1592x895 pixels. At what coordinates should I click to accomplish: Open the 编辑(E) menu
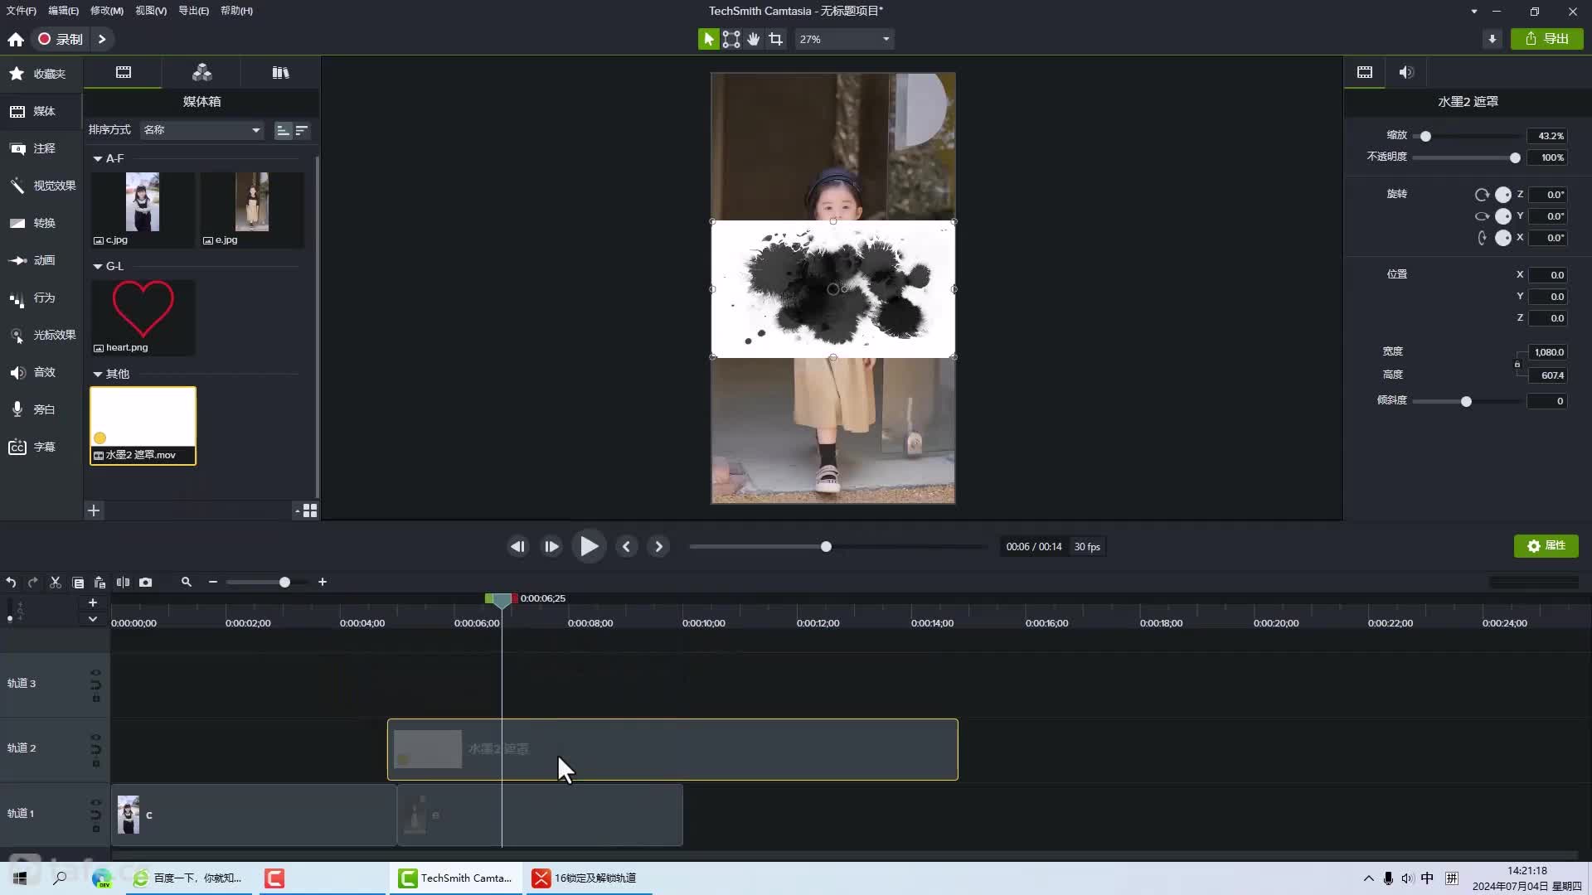(x=63, y=11)
